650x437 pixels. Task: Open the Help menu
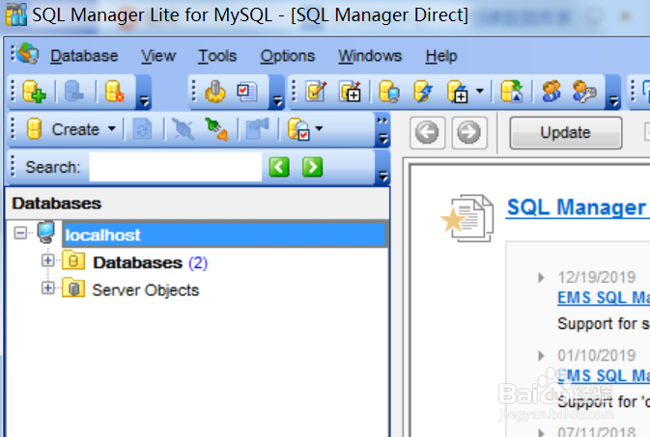click(441, 56)
